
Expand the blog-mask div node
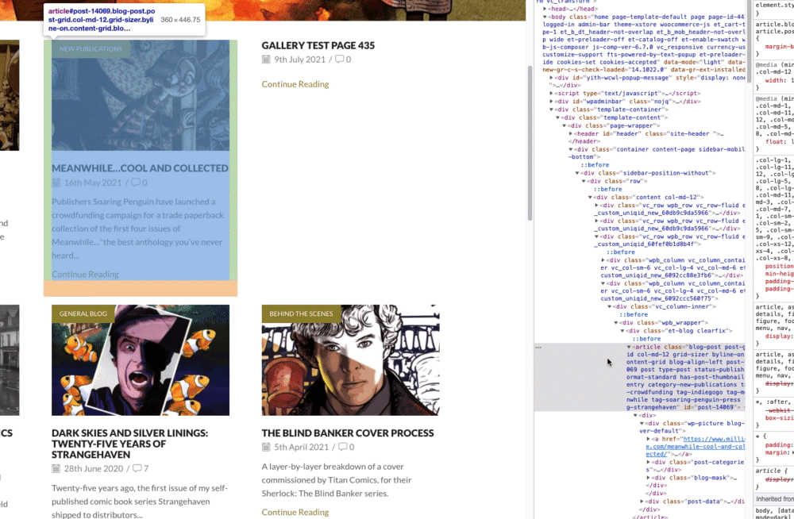click(648, 478)
